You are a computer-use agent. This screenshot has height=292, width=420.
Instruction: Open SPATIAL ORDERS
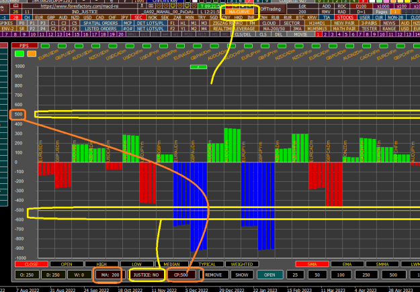click(101, 23)
